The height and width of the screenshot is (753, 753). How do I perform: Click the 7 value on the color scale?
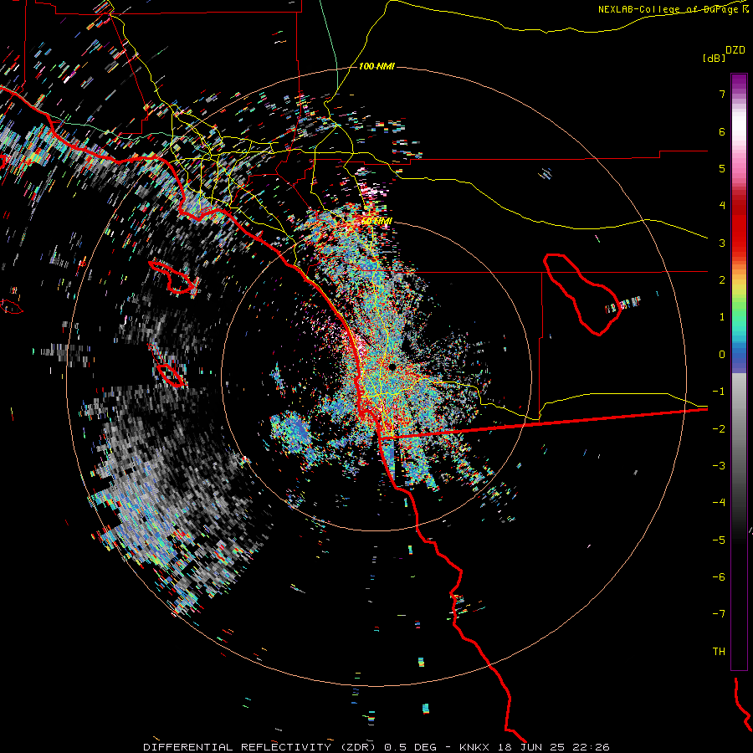(x=722, y=94)
